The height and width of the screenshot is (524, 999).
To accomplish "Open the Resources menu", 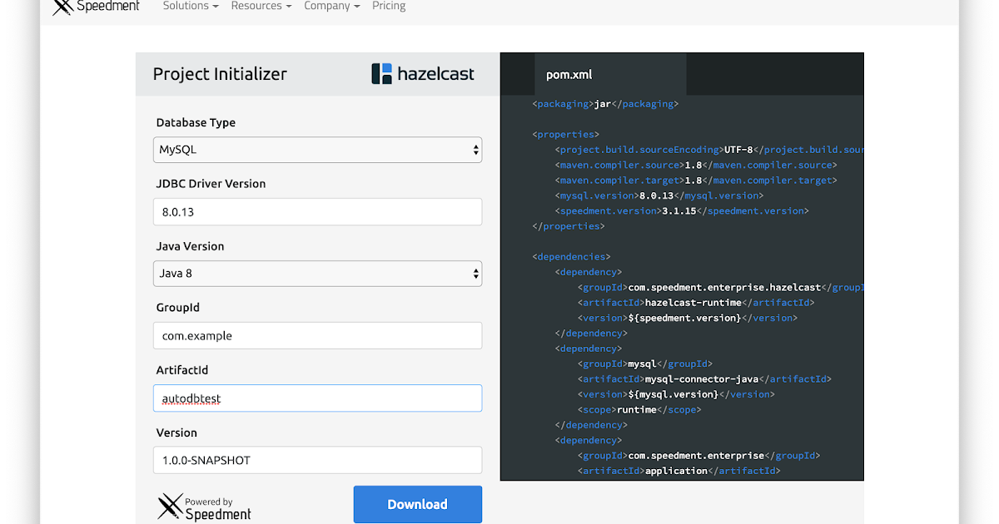I will (261, 7).
